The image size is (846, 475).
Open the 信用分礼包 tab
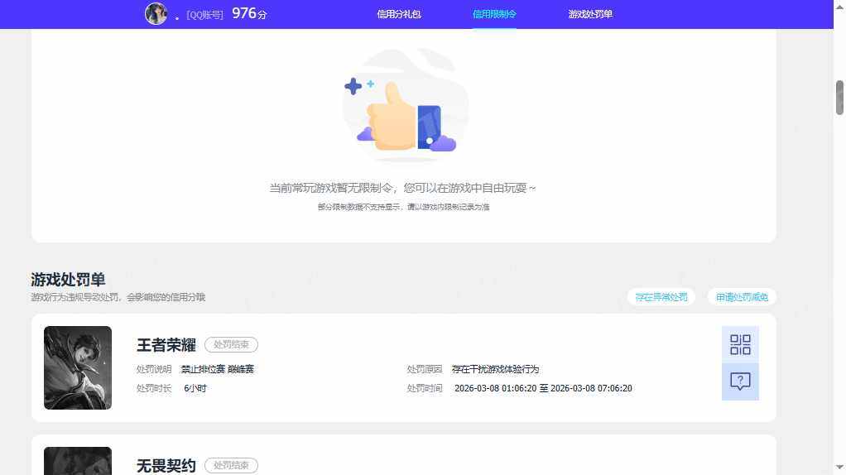(x=399, y=15)
